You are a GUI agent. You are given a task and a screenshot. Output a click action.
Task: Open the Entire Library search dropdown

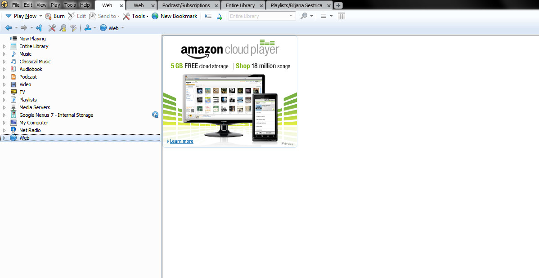point(291,16)
